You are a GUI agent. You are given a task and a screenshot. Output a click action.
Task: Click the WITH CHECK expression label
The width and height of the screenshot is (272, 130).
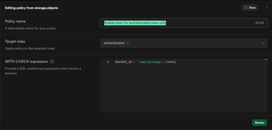tap(26, 61)
